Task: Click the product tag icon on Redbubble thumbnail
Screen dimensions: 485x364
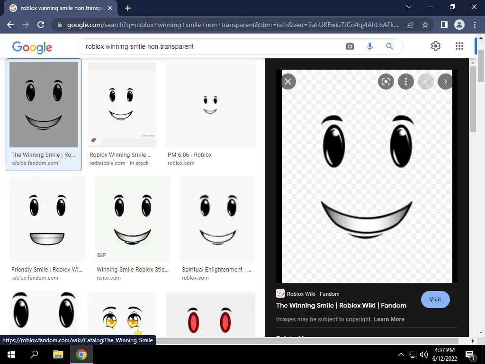Action: (93, 140)
